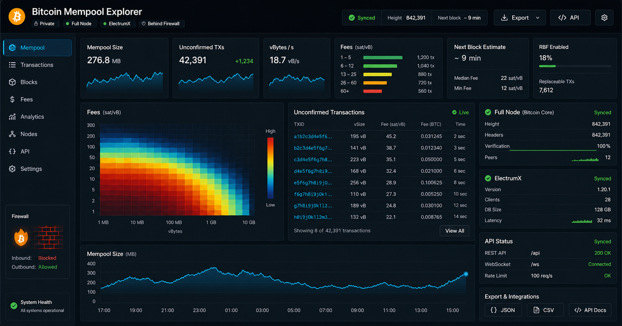Click the View All transactions button
Screen dimensions: 622x326
pyautogui.click(x=455, y=231)
